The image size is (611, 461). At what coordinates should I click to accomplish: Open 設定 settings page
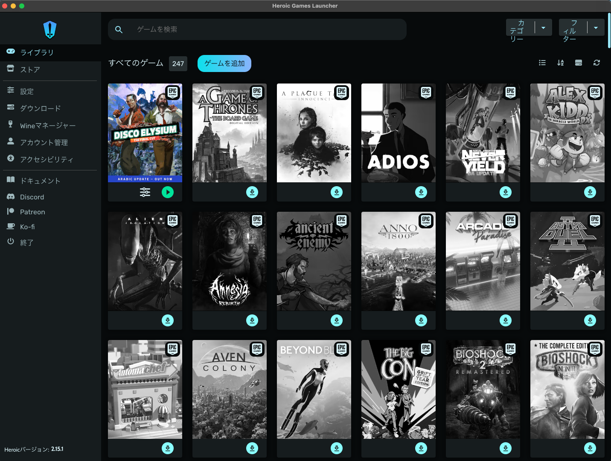click(50, 91)
